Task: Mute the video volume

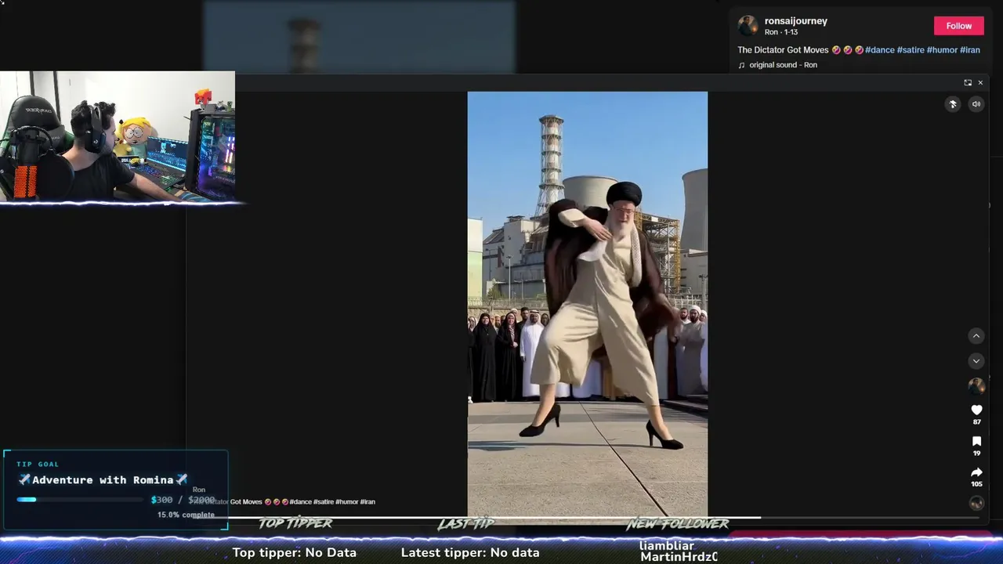Action: pyautogui.click(x=976, y=104)
